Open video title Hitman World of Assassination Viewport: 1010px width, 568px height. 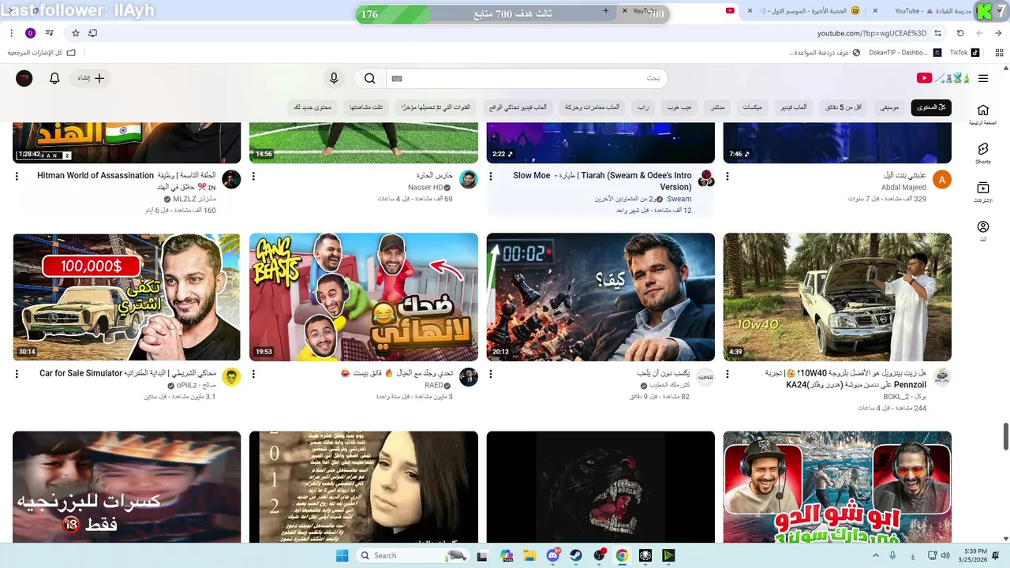pyautogui.click(x=126, y=181)
